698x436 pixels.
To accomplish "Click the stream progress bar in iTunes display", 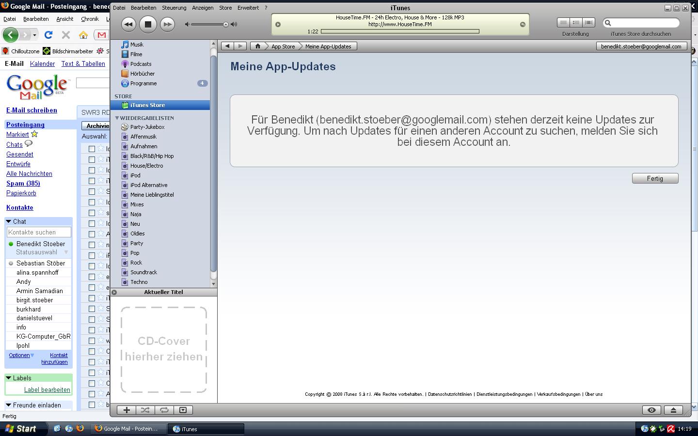I will pos(400,31).
